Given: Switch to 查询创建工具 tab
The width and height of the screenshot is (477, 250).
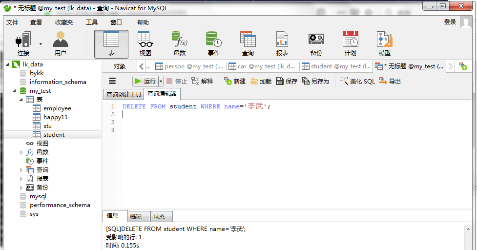Looking at the screenshot, I should pyautogui.click(x=124, y=95).
